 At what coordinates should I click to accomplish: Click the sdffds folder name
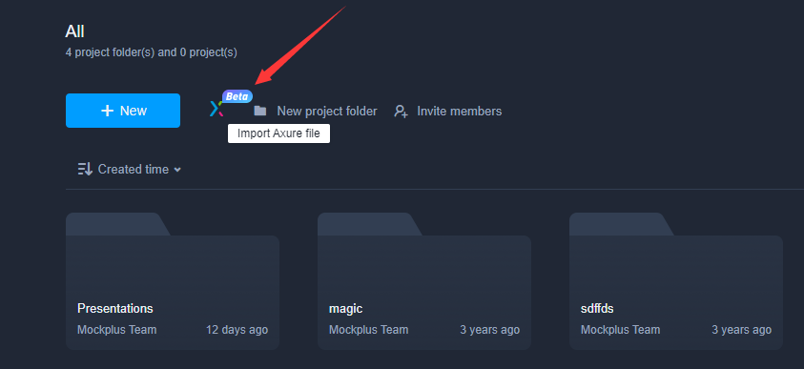coord(597,309)
